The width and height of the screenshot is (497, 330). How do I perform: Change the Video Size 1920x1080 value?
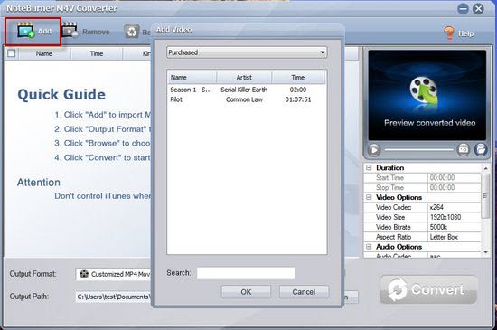click(x=454, y=217)
